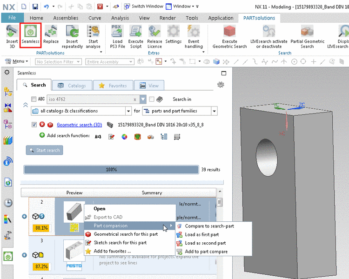349x279 pixels.
Task: Add the sketch search function icon
Action: 111,137
